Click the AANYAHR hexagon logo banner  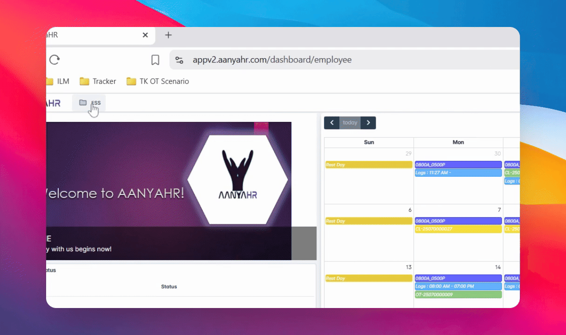coord(238,180)
